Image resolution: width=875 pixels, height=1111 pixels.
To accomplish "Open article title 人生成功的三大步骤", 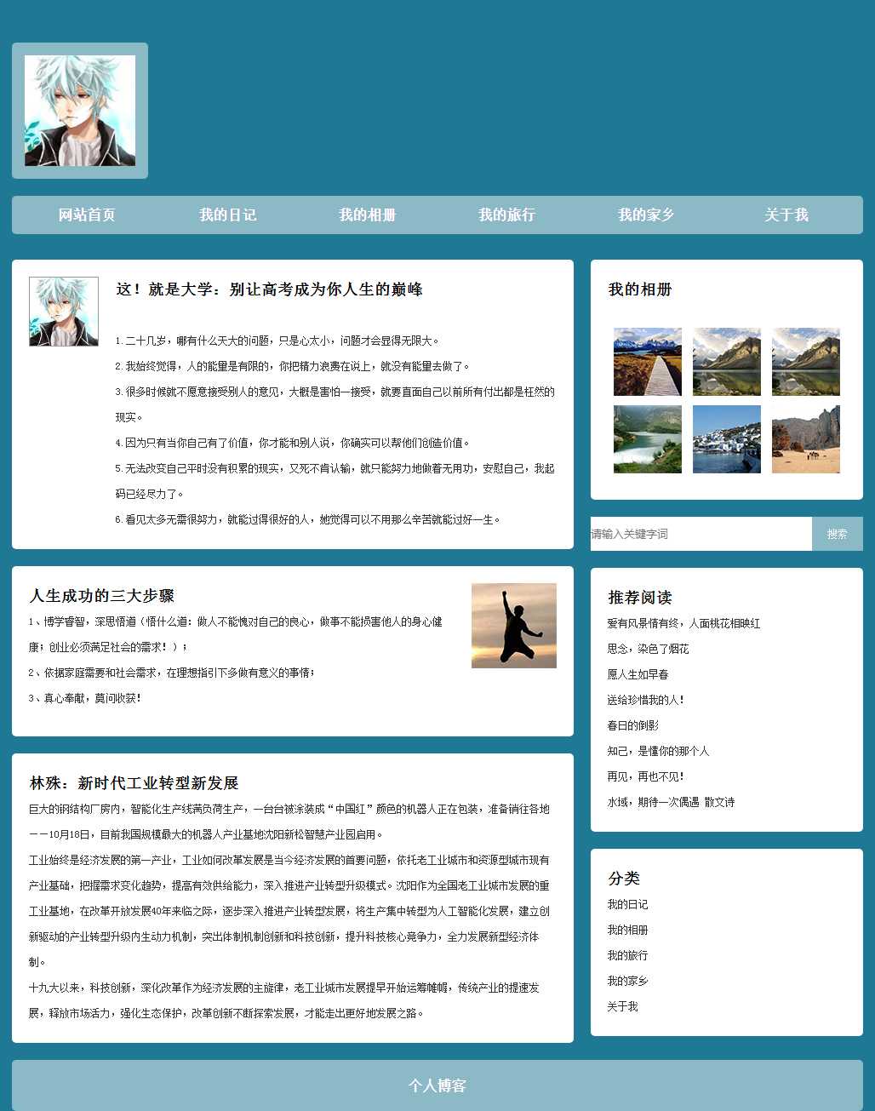I will point(102,596).
